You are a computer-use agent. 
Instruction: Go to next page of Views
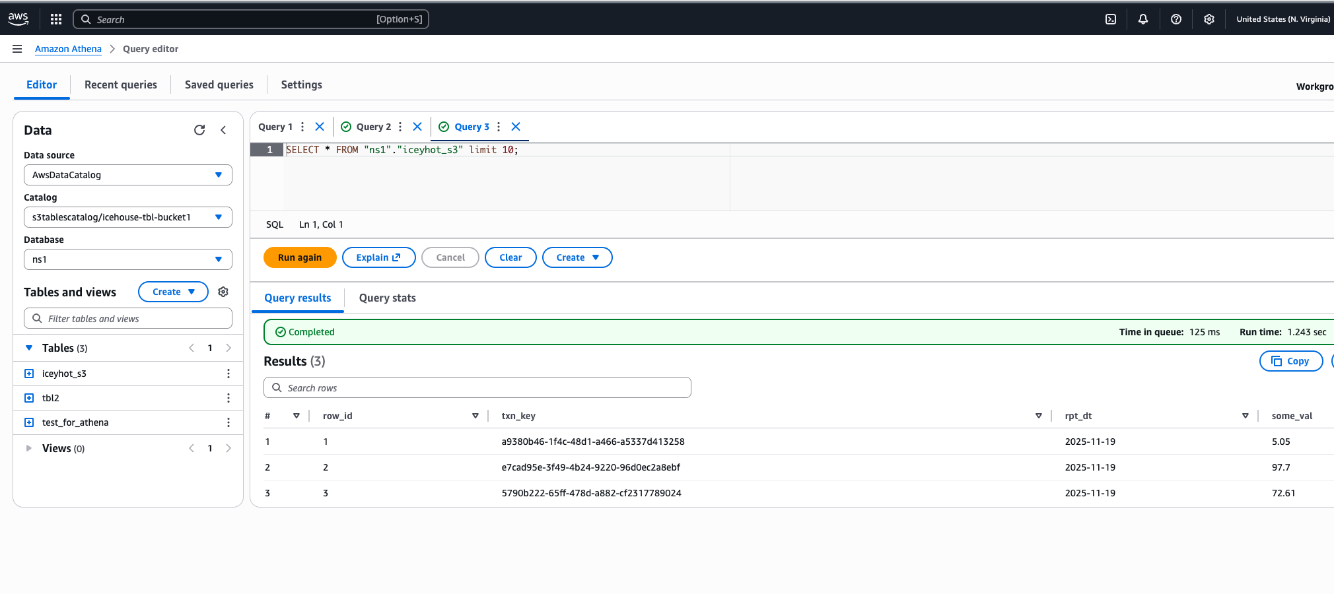coord(228,448)
